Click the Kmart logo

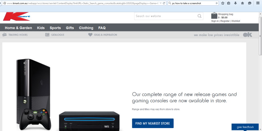(17, 16)
